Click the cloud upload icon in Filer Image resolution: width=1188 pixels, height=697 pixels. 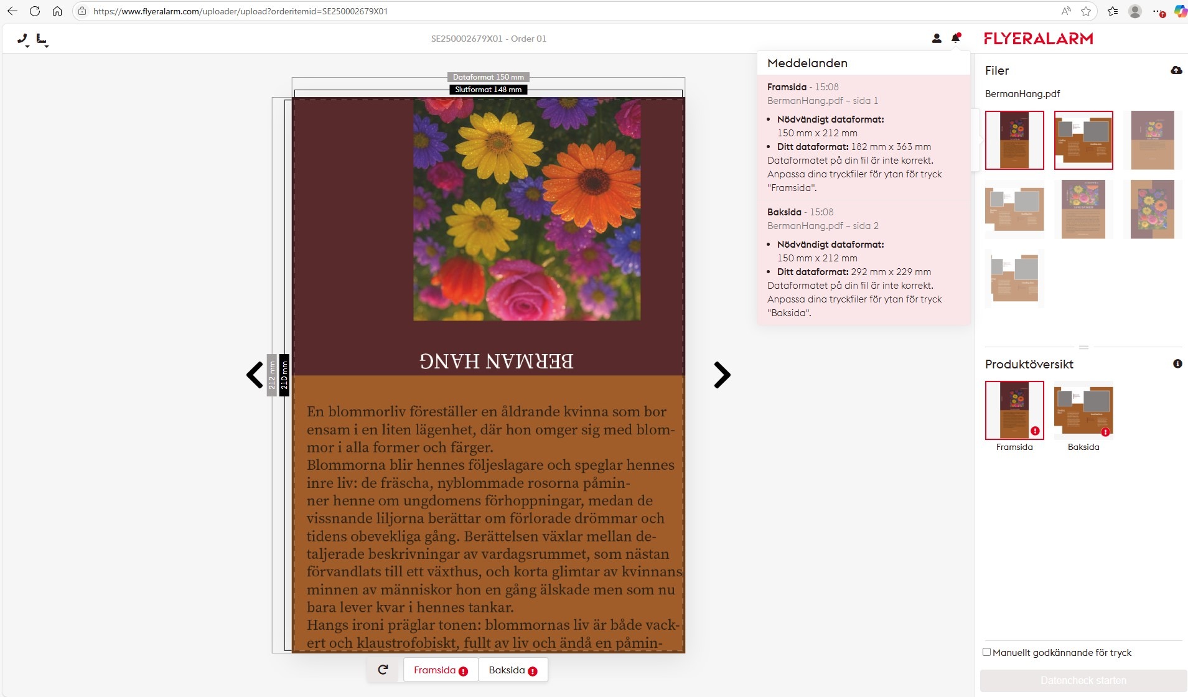[x=1176, y=70]
